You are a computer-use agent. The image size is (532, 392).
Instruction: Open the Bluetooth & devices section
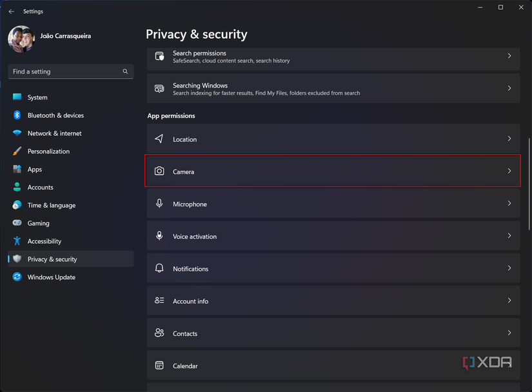pyautogui.click(x=55, y=115)
